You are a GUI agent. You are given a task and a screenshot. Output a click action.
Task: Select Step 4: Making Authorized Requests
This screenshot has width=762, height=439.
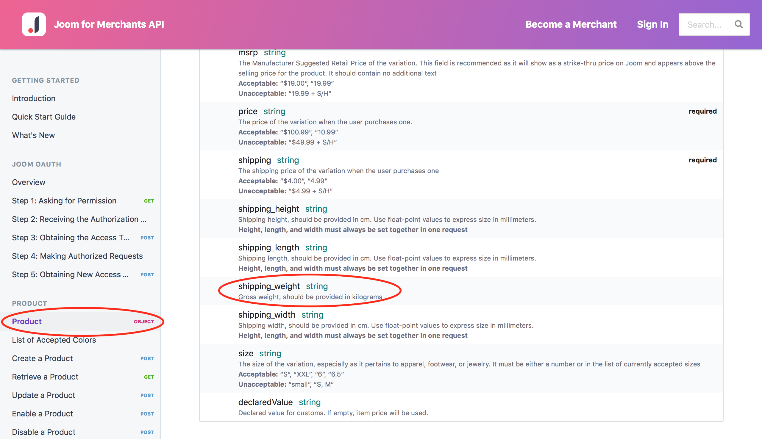pos(77,256)
